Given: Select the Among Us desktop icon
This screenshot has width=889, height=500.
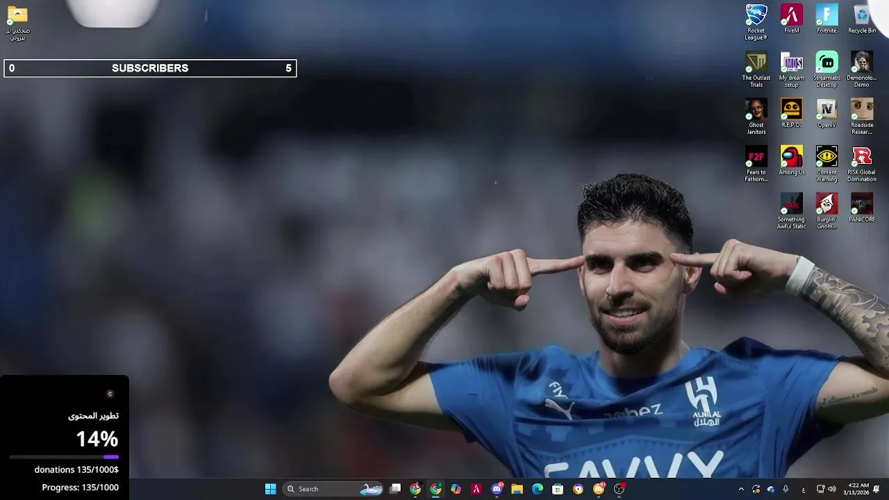Looking at the screenshot, I should (791, 160).
